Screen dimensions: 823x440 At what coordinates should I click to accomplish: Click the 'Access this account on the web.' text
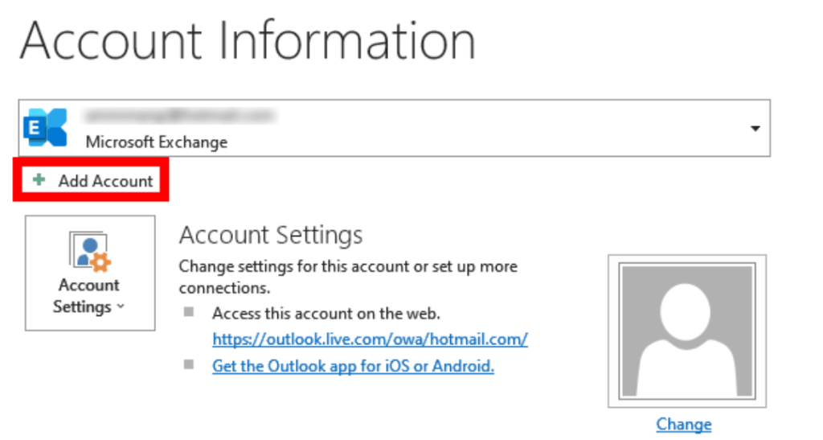click(x=326, y=314)
